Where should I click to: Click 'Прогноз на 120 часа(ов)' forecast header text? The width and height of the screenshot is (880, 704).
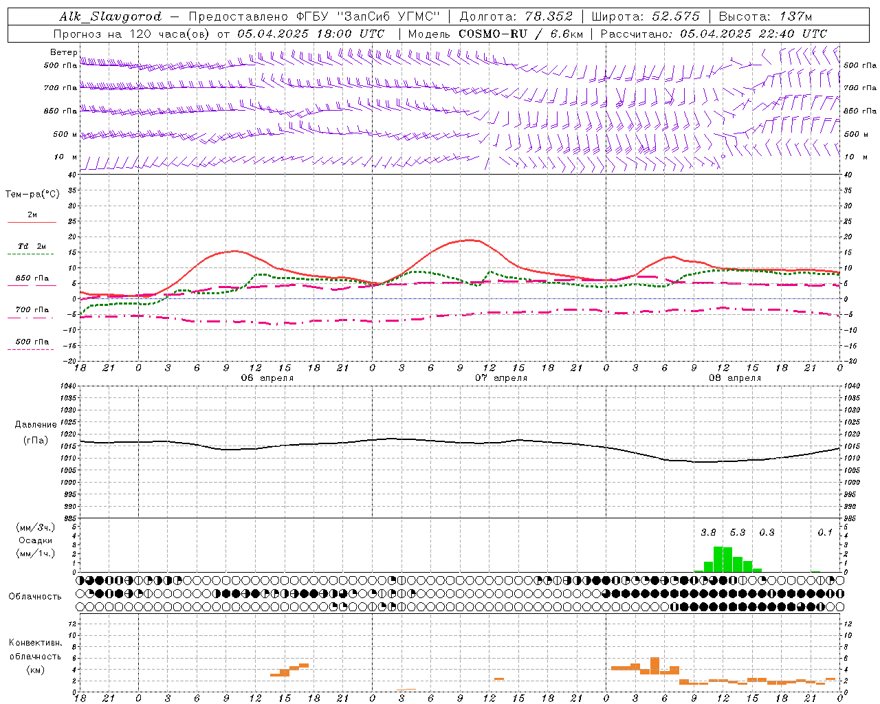pos(132,34)
